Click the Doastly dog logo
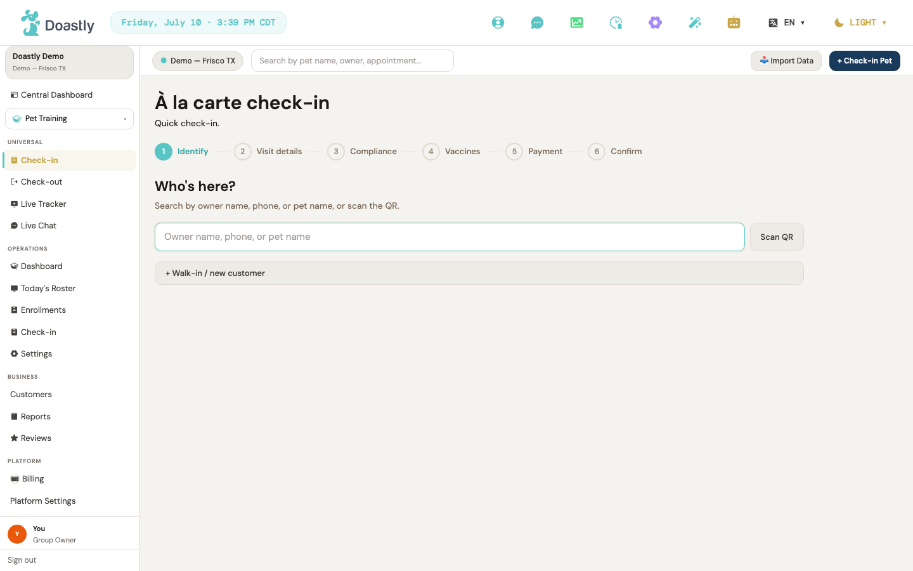Image resolution: width=913 pixels, height=571 pixels. (58, 23)
